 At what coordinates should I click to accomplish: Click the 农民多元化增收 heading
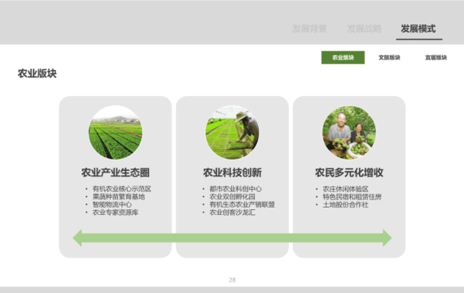(349, 173)
